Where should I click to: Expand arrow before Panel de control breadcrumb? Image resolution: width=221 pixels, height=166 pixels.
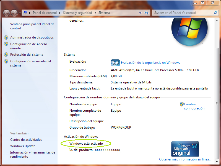(30, 13)
